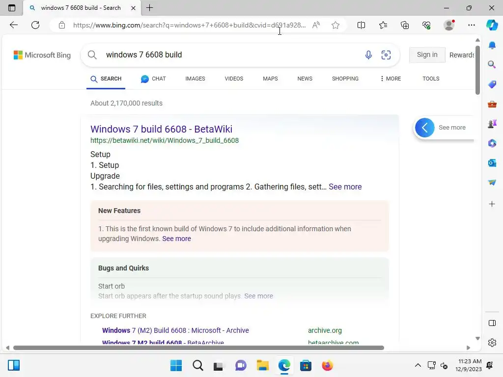503x377 pixels.
Task: Launch the Copilot sidebar icon
Action: [x=492, y=25]
